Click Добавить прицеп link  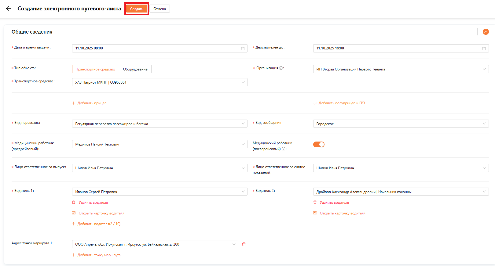point(92,103)
